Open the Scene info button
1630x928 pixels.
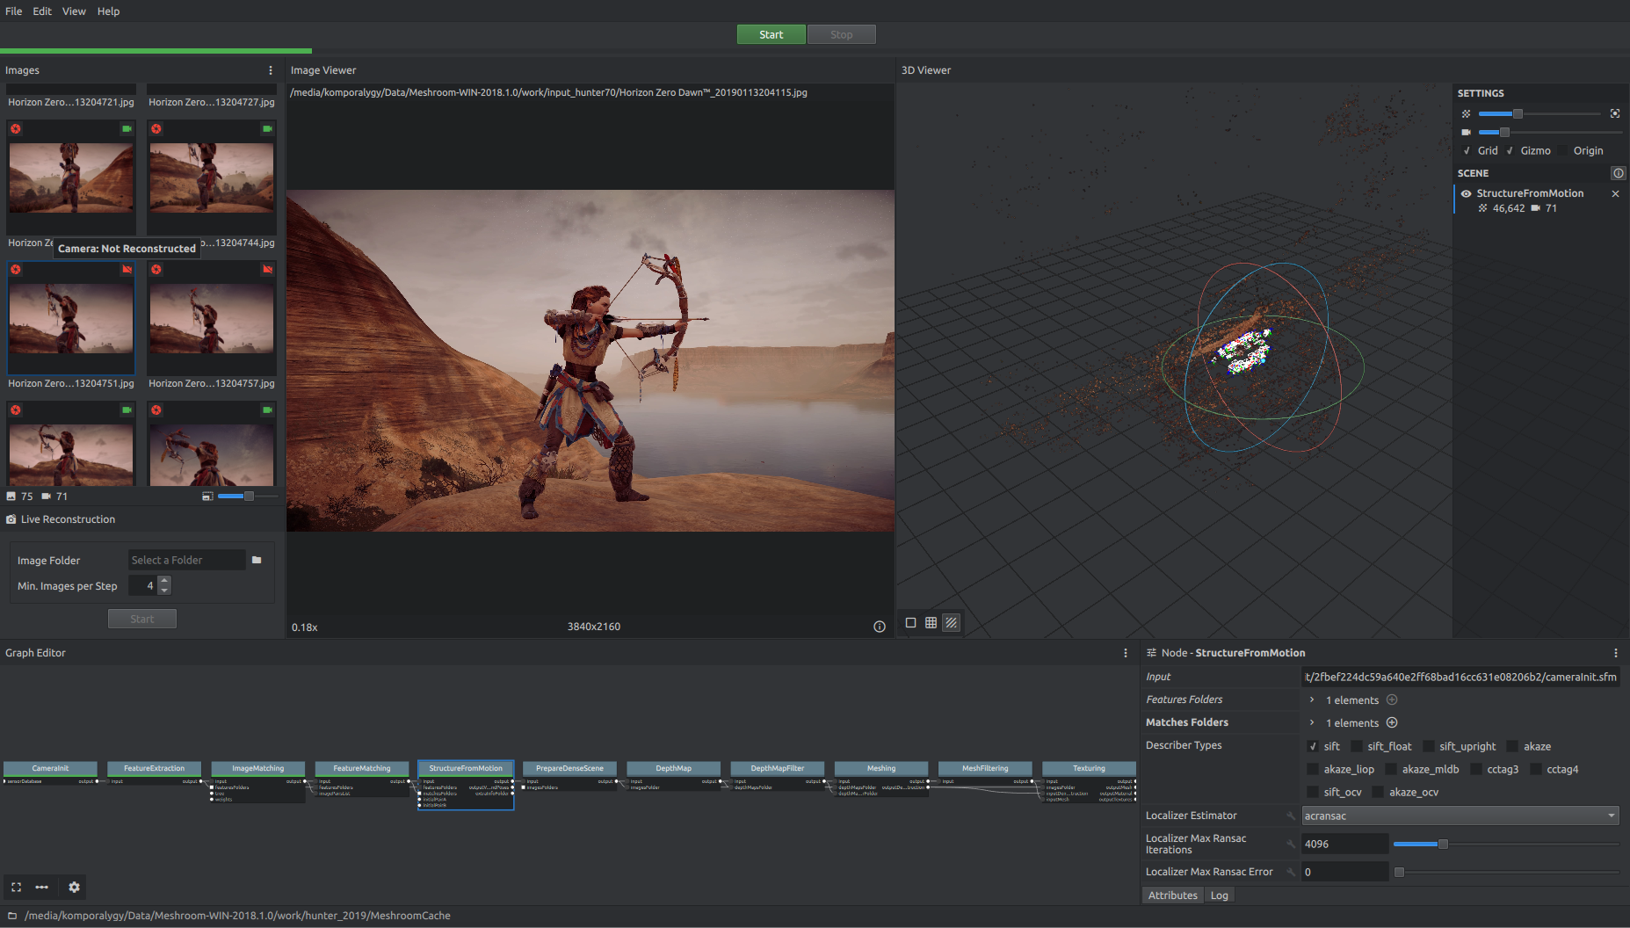click(x=1618, y=173)
